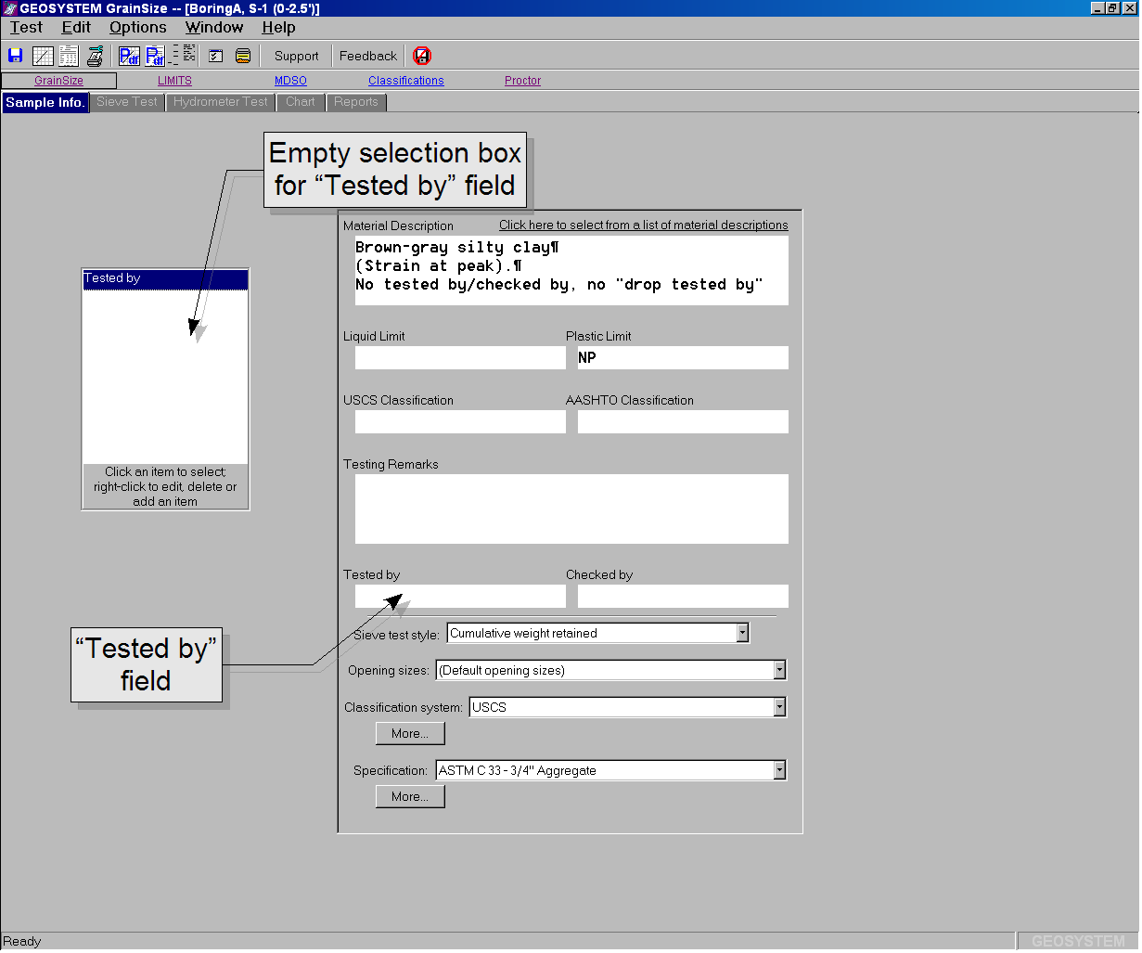Image resolution: width=1142 pixels, height=953 pixels.
Task: Expand the Specification dropdown
Action: 779,769
